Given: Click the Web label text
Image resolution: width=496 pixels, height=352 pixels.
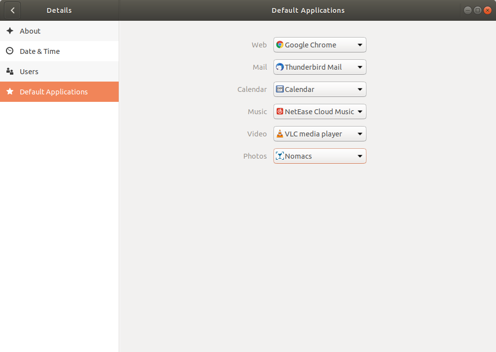Looking at the screenshot, I should [x=259, y=45].
